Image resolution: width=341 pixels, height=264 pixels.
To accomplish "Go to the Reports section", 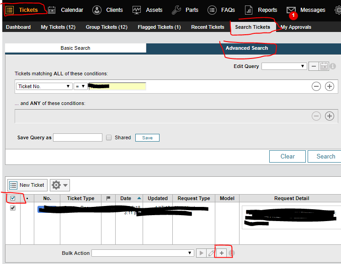I will pyautogui.click(x=267, y=10).
